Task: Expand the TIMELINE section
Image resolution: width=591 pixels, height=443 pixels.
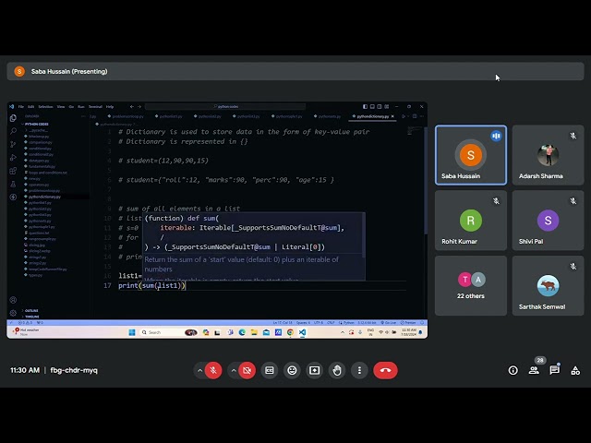Action: pyautogui.click(x=31, y=317)
